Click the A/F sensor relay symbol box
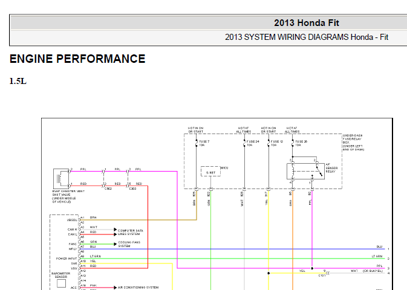Screen dimensions: 407x290 [305, 171]
